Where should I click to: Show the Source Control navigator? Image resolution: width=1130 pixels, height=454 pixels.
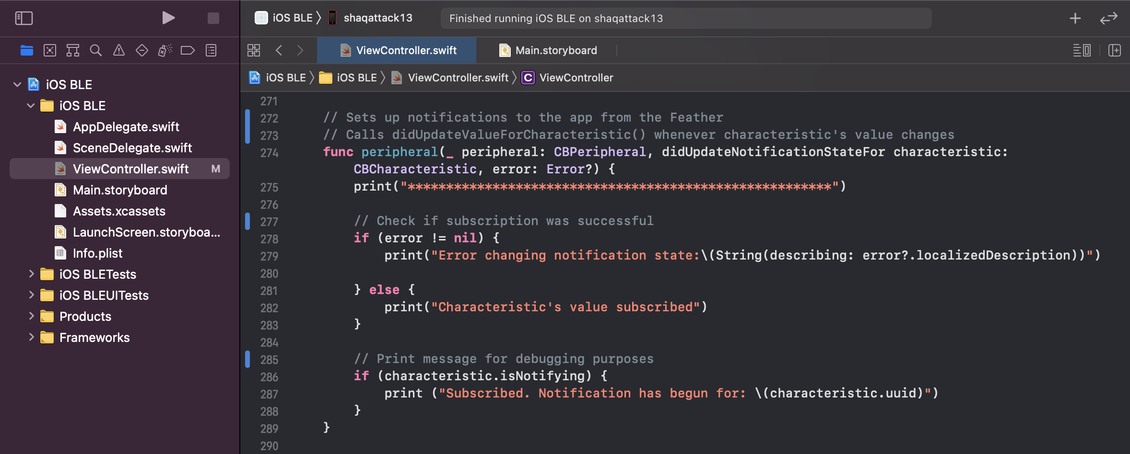point(50,50)
